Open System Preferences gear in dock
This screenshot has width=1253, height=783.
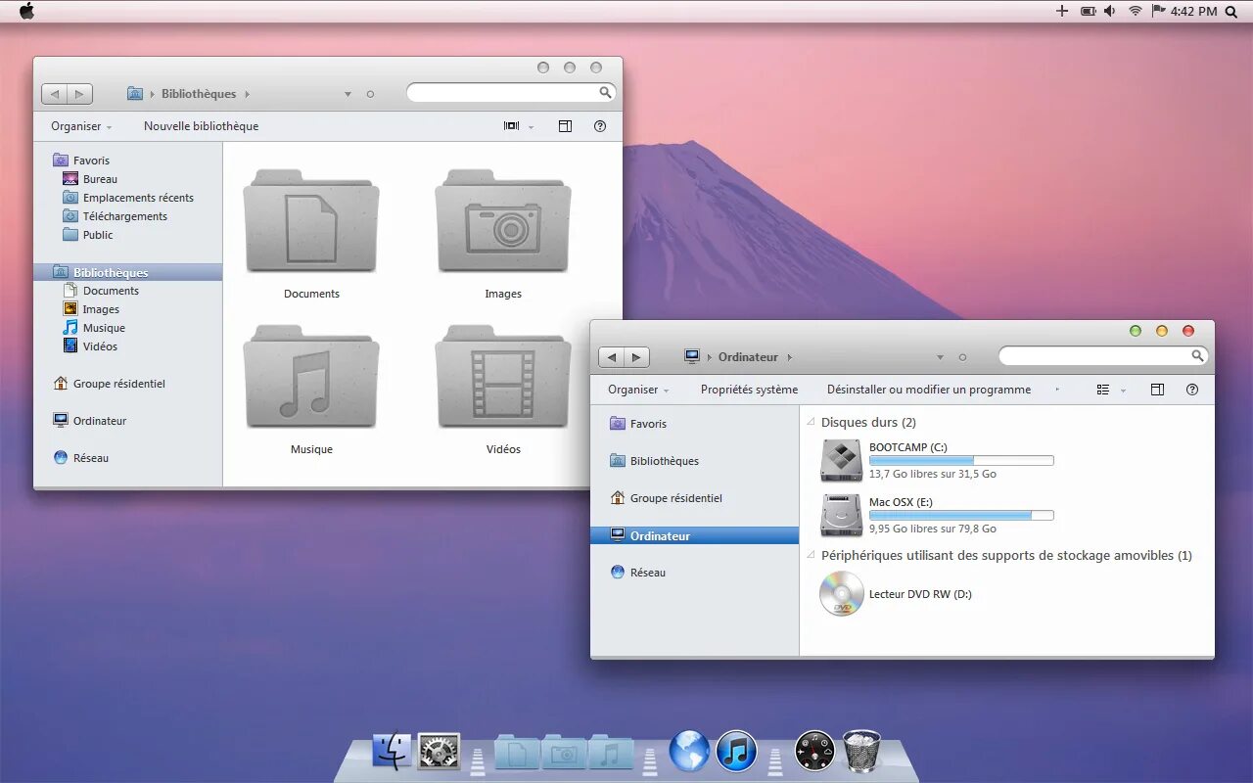[439, 751]
